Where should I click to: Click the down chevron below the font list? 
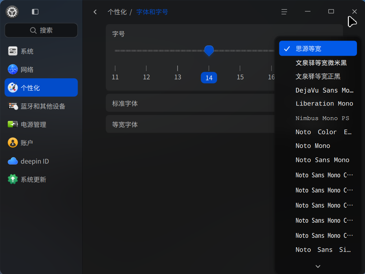click(318, 266)
